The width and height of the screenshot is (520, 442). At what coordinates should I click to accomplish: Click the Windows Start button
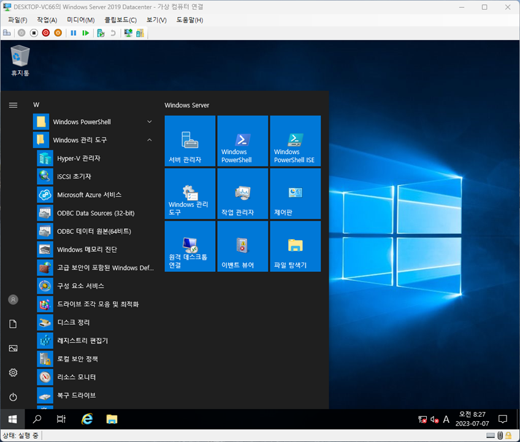13,419
